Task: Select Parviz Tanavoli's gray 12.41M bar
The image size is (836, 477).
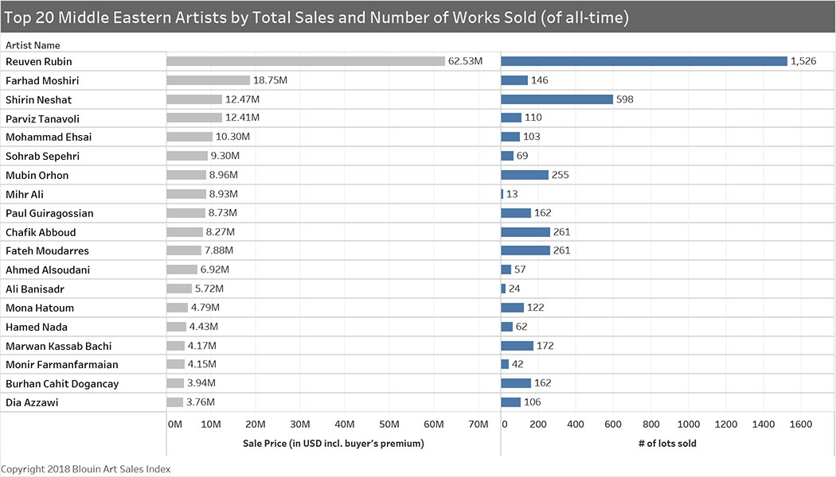Action: click(193, 118)
